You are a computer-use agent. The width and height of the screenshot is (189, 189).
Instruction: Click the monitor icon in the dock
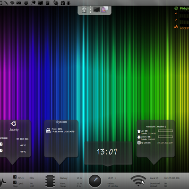click(96, 9)
